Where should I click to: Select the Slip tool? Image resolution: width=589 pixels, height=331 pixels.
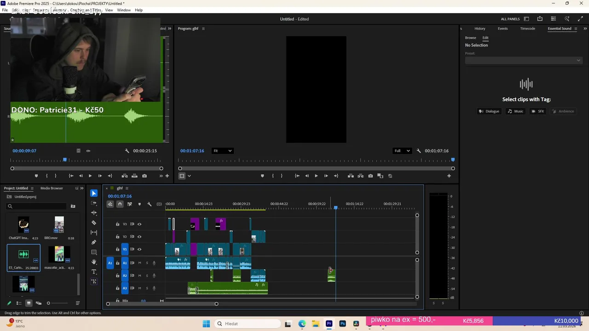point(94,233)
